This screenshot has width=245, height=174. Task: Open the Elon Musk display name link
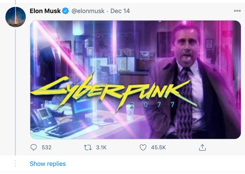click(45, 11)
